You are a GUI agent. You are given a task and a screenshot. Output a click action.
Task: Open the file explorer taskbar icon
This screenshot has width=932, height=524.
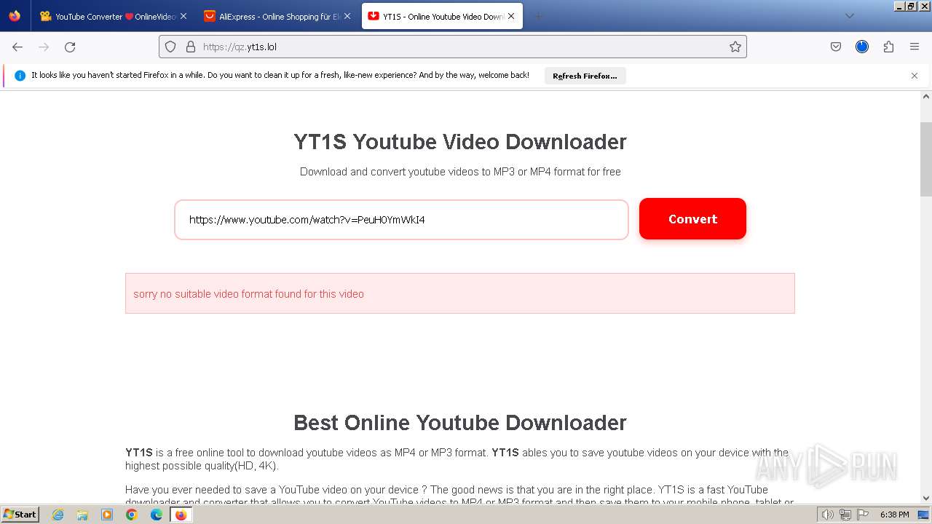(82, 515)
